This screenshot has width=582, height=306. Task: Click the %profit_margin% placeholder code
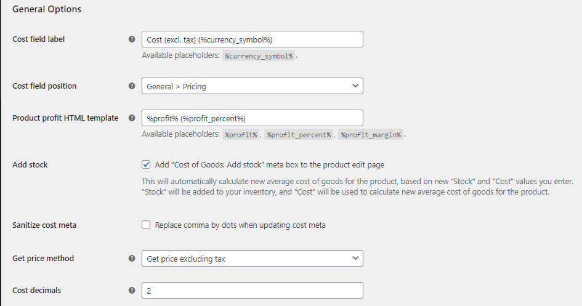371,135
